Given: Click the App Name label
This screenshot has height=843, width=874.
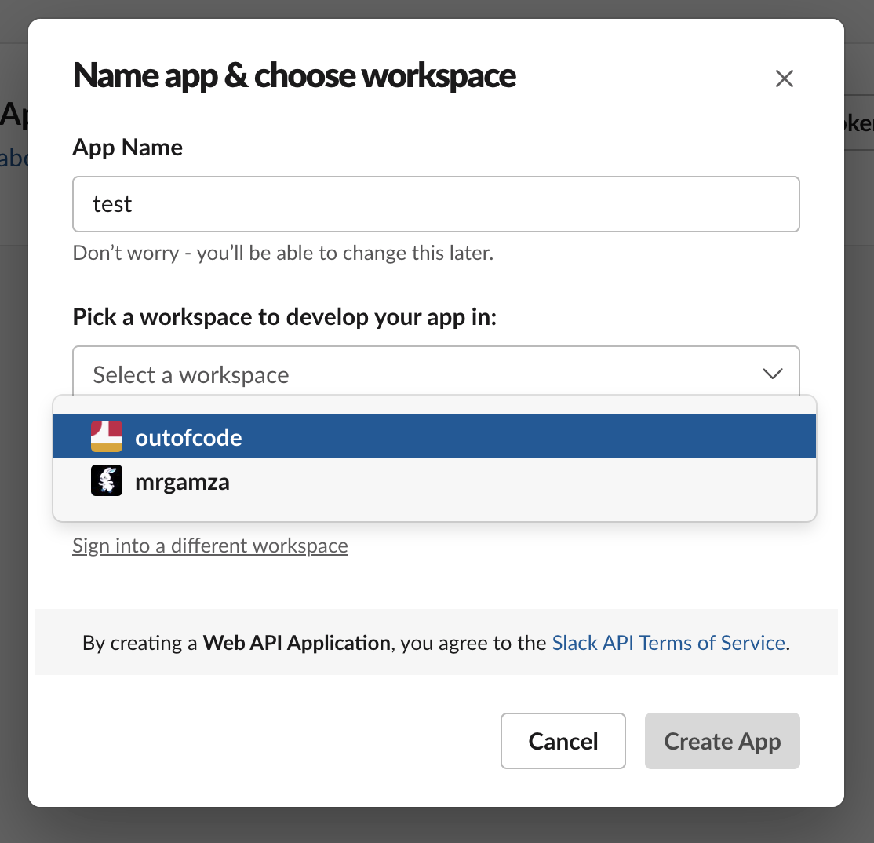Looking at the screenshot, I should coord(128,148).
